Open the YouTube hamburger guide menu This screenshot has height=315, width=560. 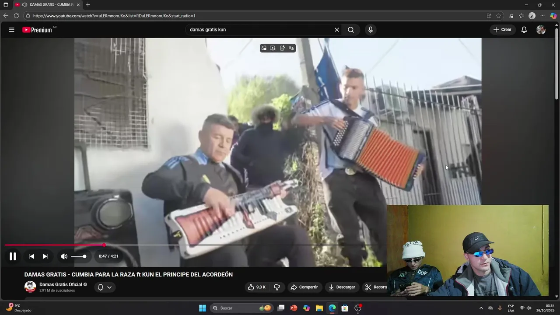[x=12, y=30]
